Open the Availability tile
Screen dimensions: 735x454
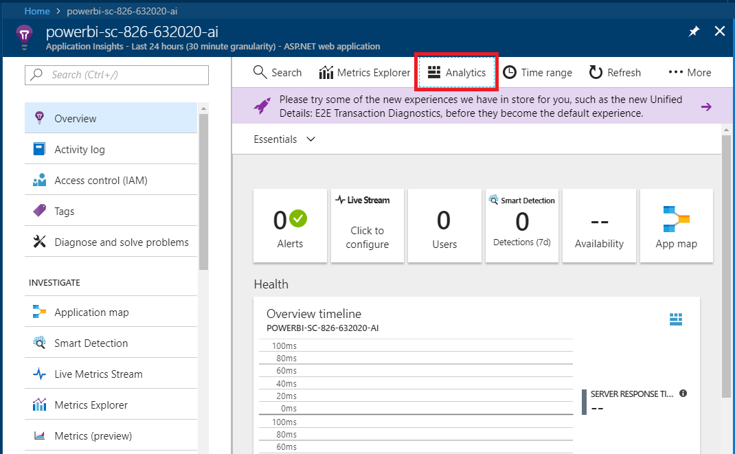click(599, 226)
